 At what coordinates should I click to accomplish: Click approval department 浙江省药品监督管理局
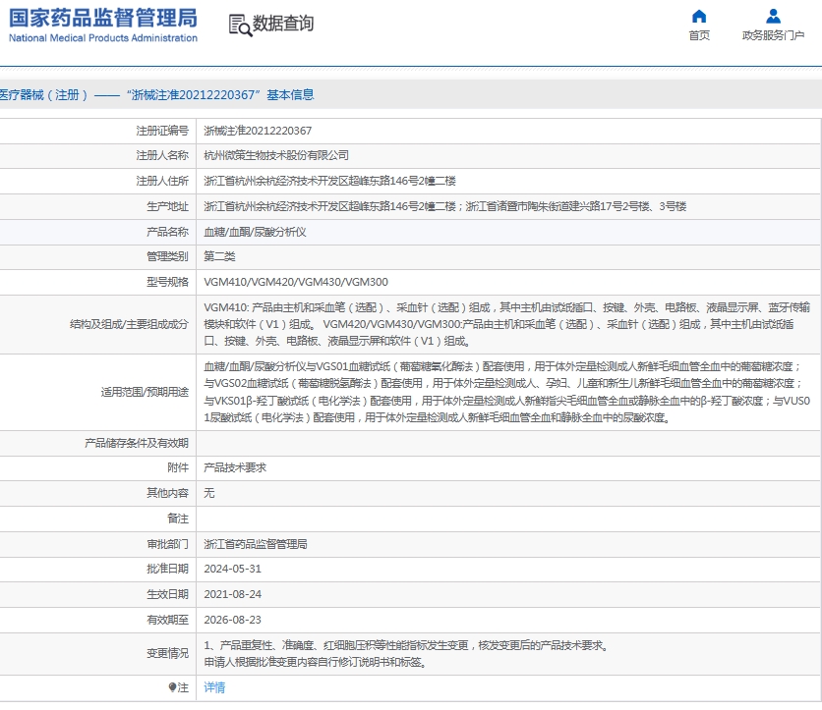point(256,544)
